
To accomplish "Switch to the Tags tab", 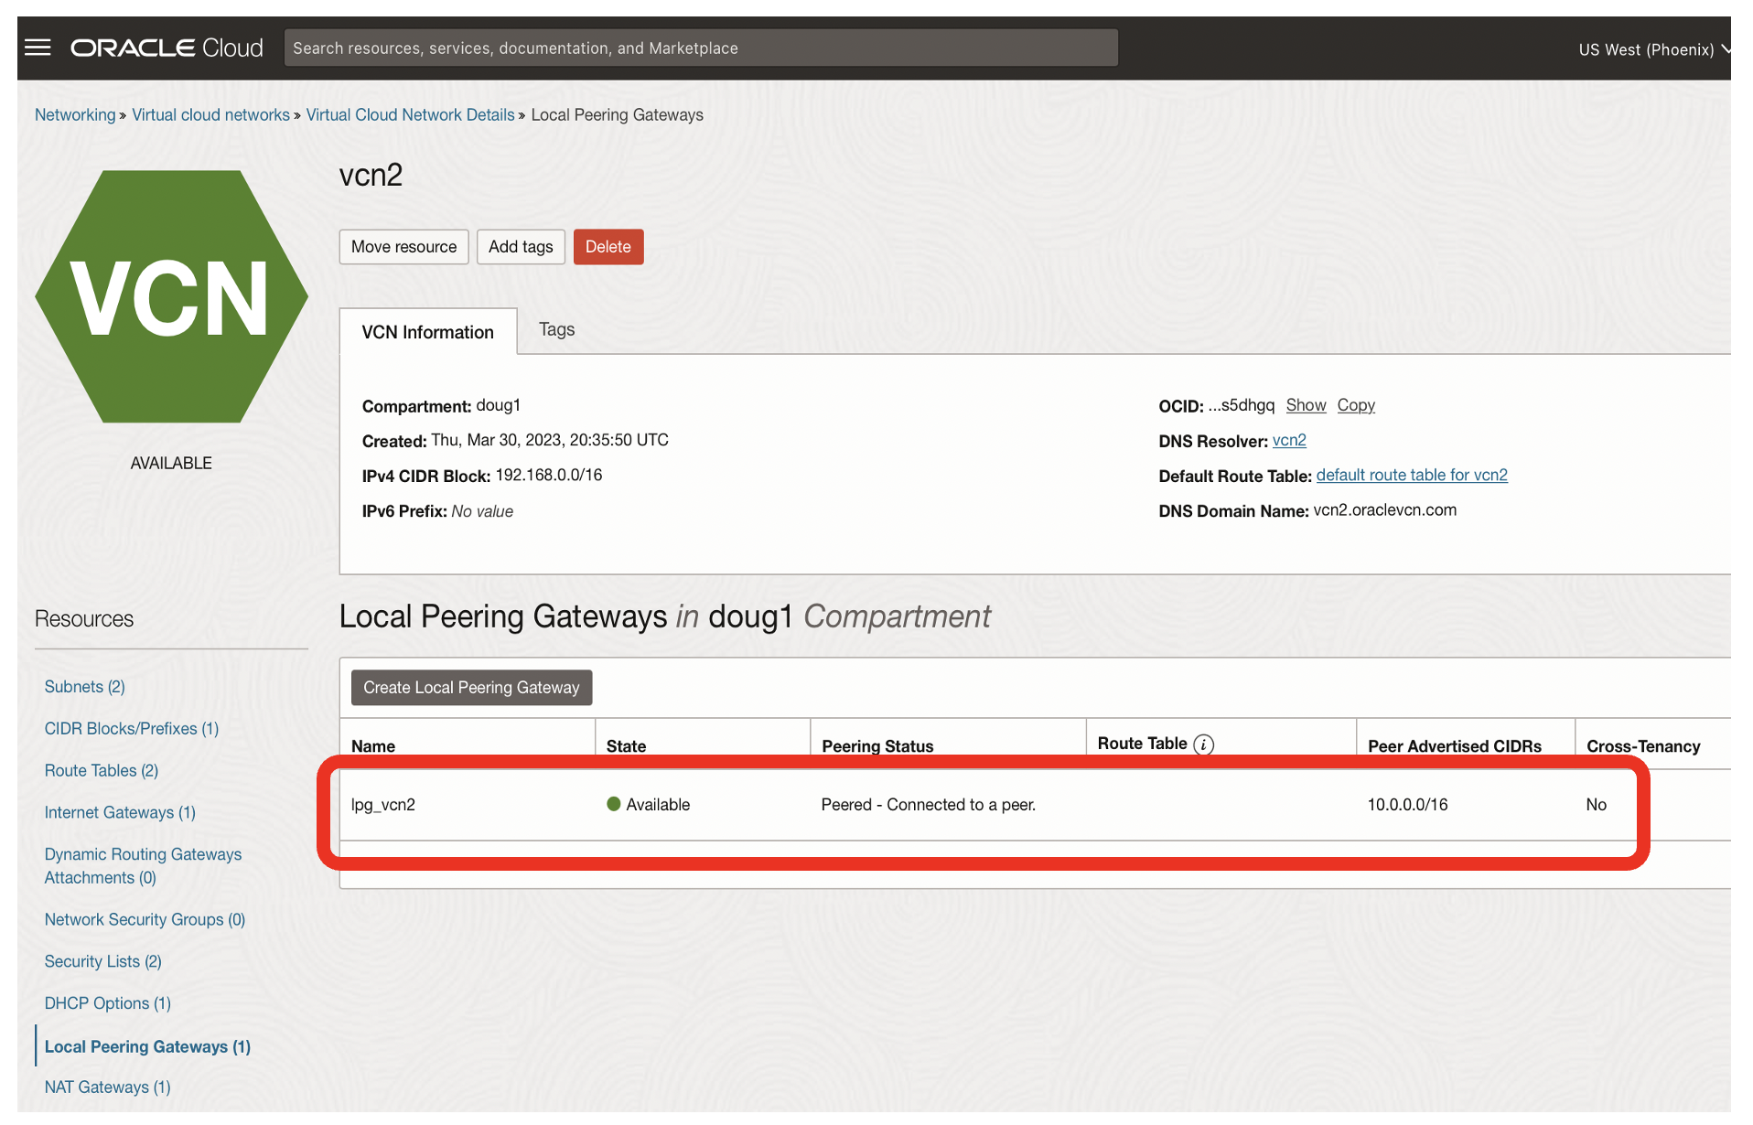I will [556, 329].
